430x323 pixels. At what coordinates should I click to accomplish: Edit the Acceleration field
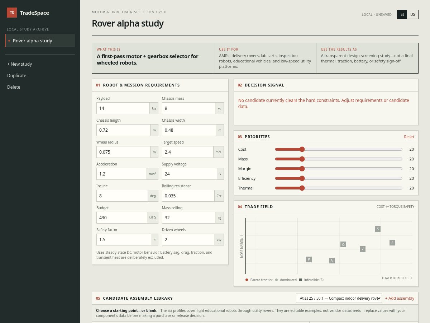coord(122,174)
